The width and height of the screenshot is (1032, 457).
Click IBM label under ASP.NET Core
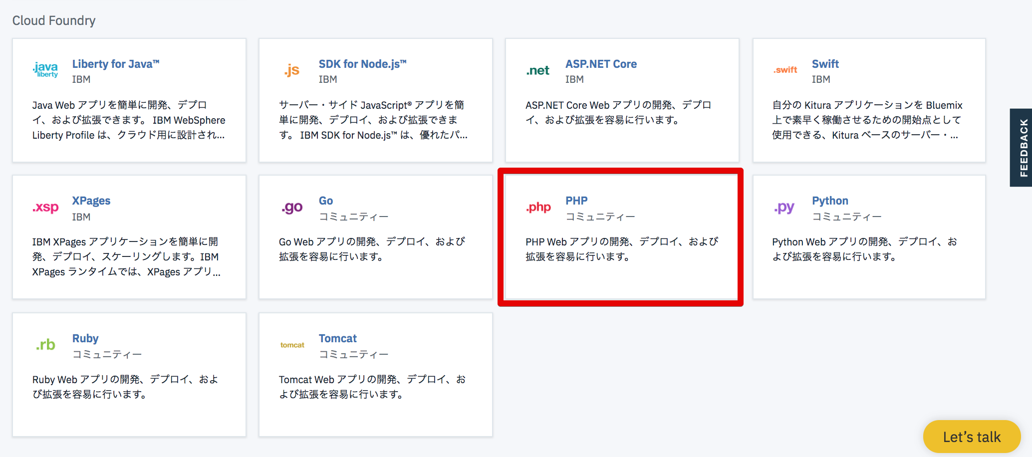pos(574,79)
